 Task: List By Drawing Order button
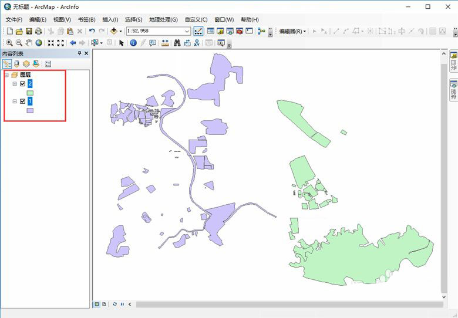tap(7, 63)
